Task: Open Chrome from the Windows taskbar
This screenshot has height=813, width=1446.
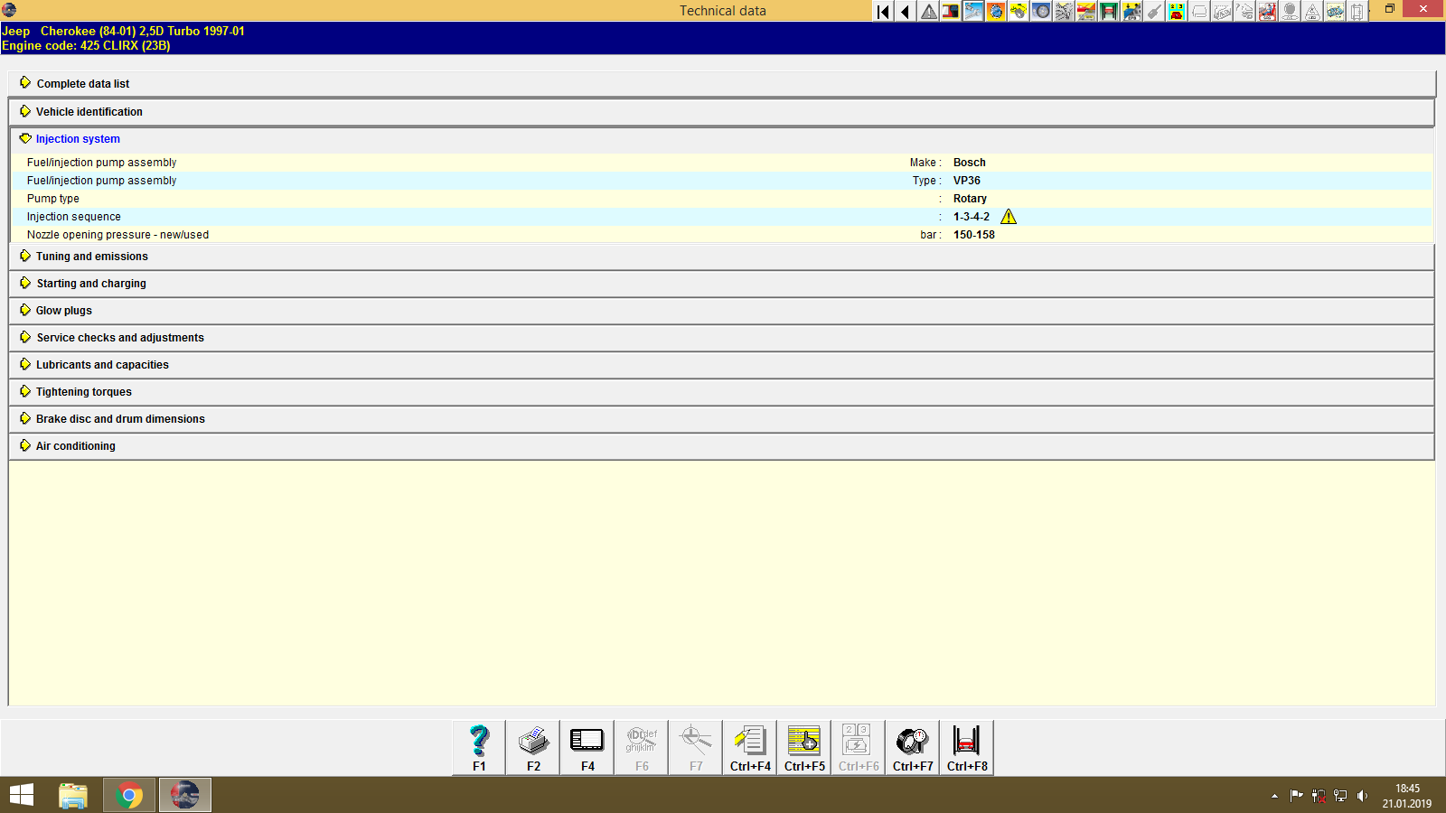Action: coord(128,794)
